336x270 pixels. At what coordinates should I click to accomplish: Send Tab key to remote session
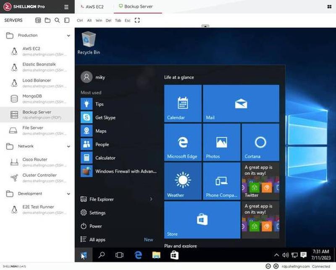(x=118, y=20)
